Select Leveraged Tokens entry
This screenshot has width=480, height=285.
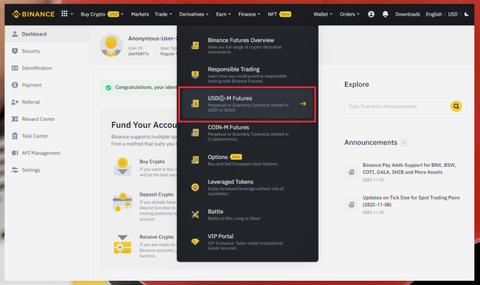click(247, 187)
